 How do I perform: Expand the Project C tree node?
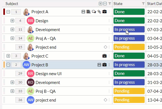[x=8, y=56]
